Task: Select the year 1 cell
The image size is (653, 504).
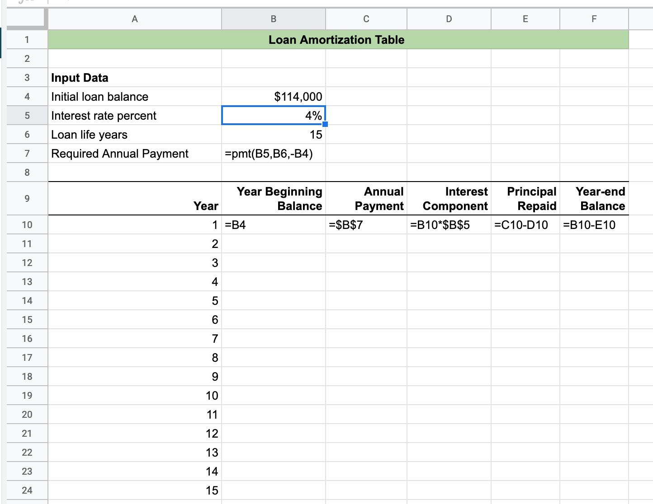Action: pyautogui.click(x=135, y=225)
